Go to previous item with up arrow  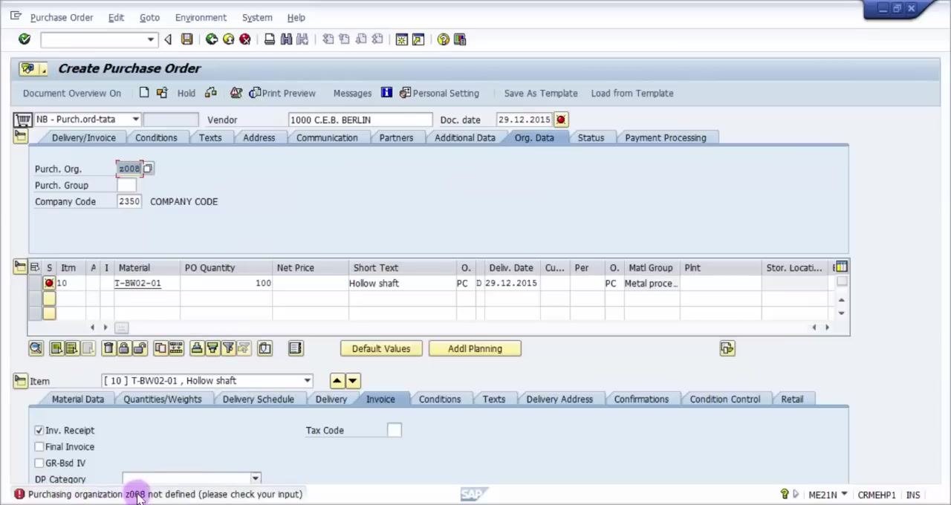pos(337,380)
